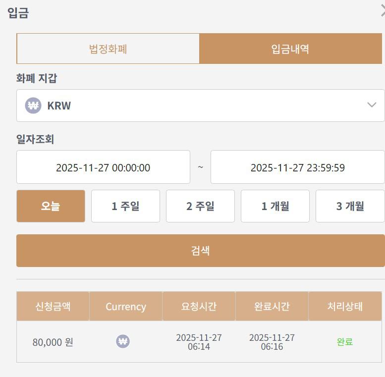Click the start date field 2025-11-27 00:00:00
This screenshot has height=377, width=385.
tap(103, 167)
